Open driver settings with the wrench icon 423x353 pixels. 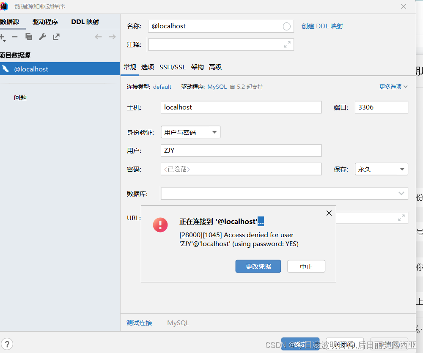42,37
